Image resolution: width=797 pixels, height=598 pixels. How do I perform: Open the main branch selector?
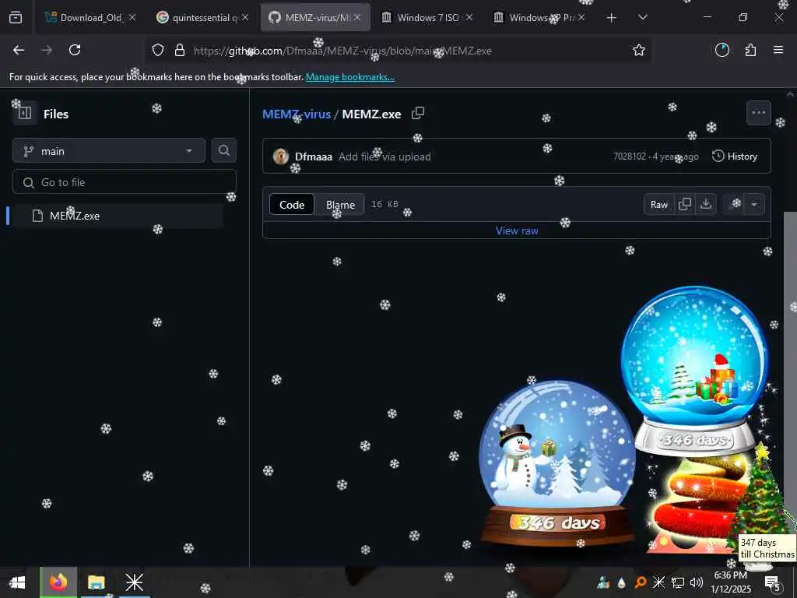click(109, 151)
